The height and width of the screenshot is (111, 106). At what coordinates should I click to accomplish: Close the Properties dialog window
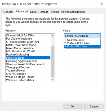click(101, 4)
